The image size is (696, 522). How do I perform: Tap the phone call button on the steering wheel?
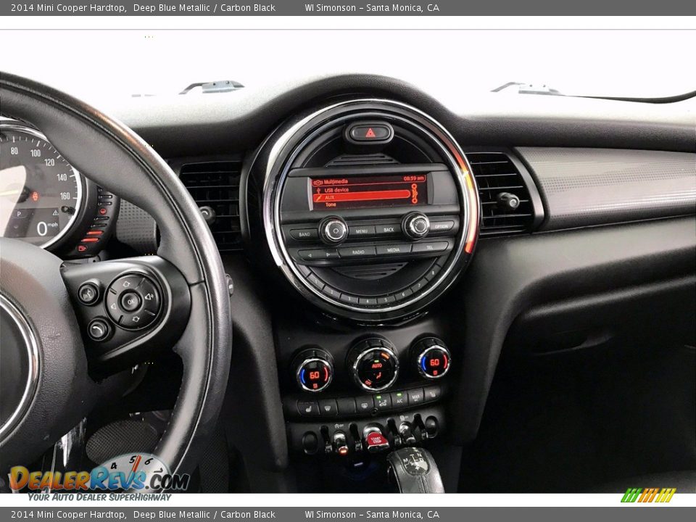(x=98, y=329)
